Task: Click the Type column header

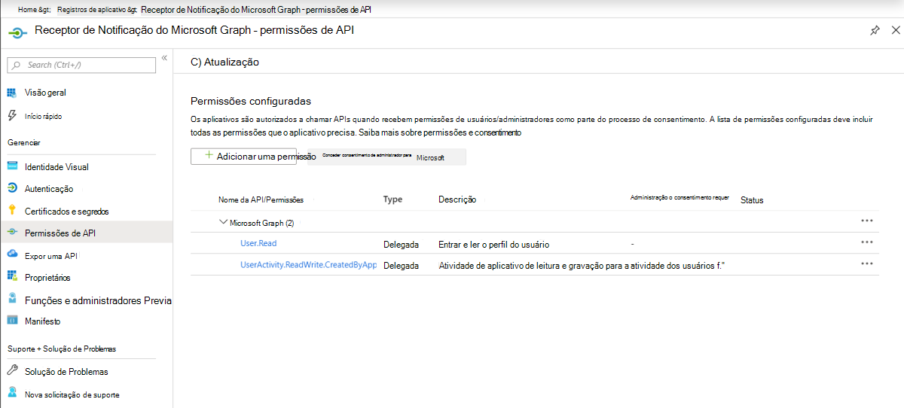Action: pos(392,199)
